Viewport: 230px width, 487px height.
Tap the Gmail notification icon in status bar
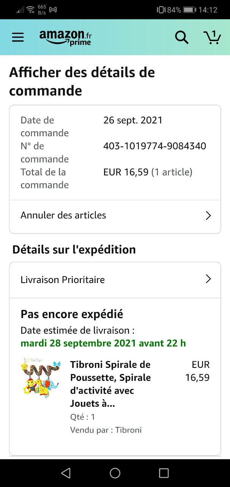point(53,10)
